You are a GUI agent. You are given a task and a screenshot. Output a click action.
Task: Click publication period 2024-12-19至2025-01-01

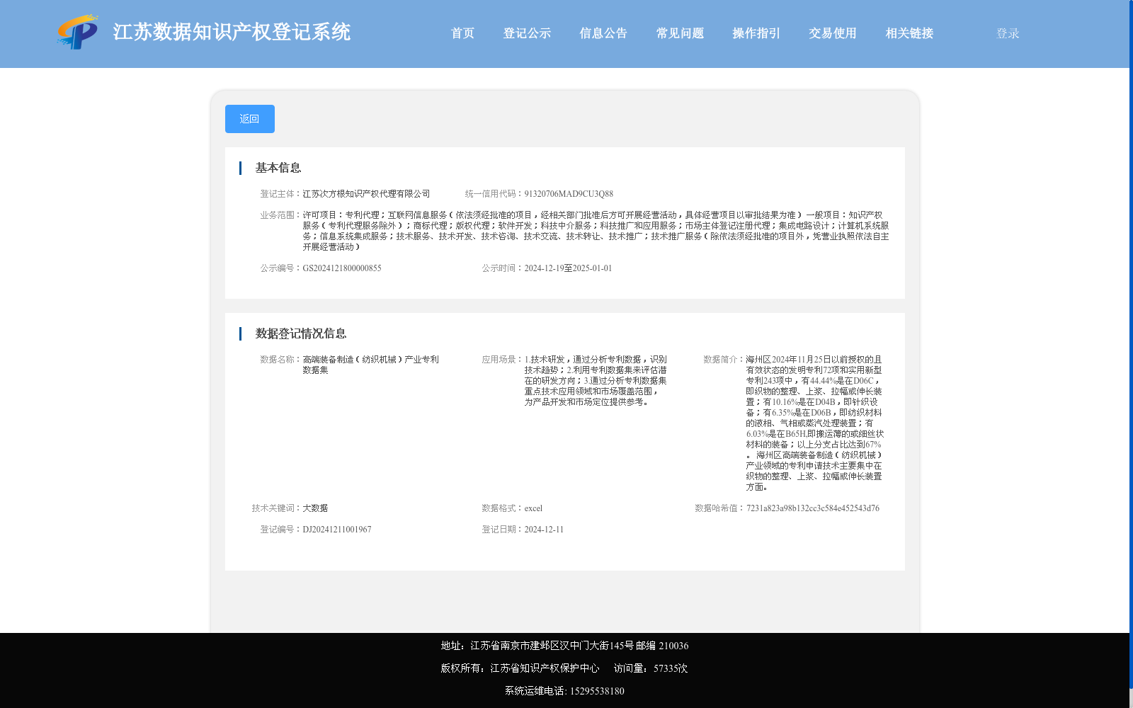pyautogui.click(x=568, y=268)
